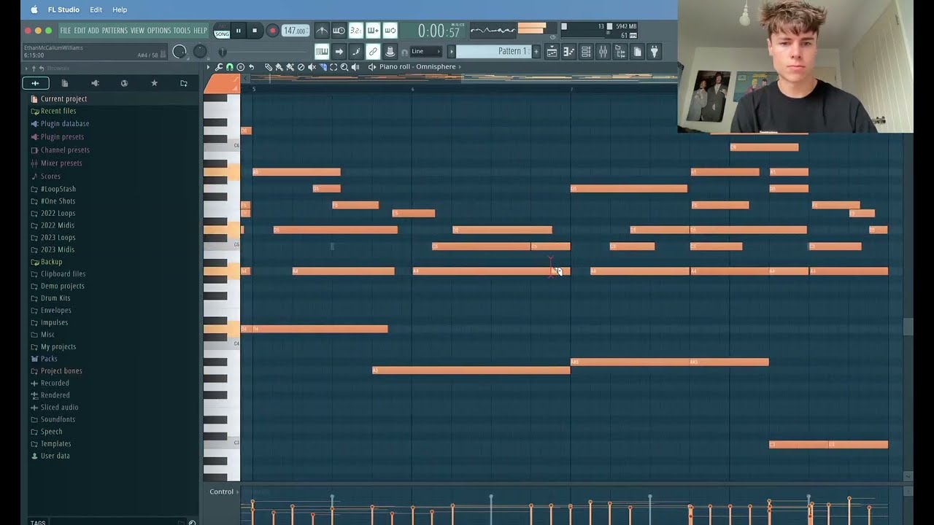
Task: Expand the Omnisphere target channel arrow
Action: point(461,67)
